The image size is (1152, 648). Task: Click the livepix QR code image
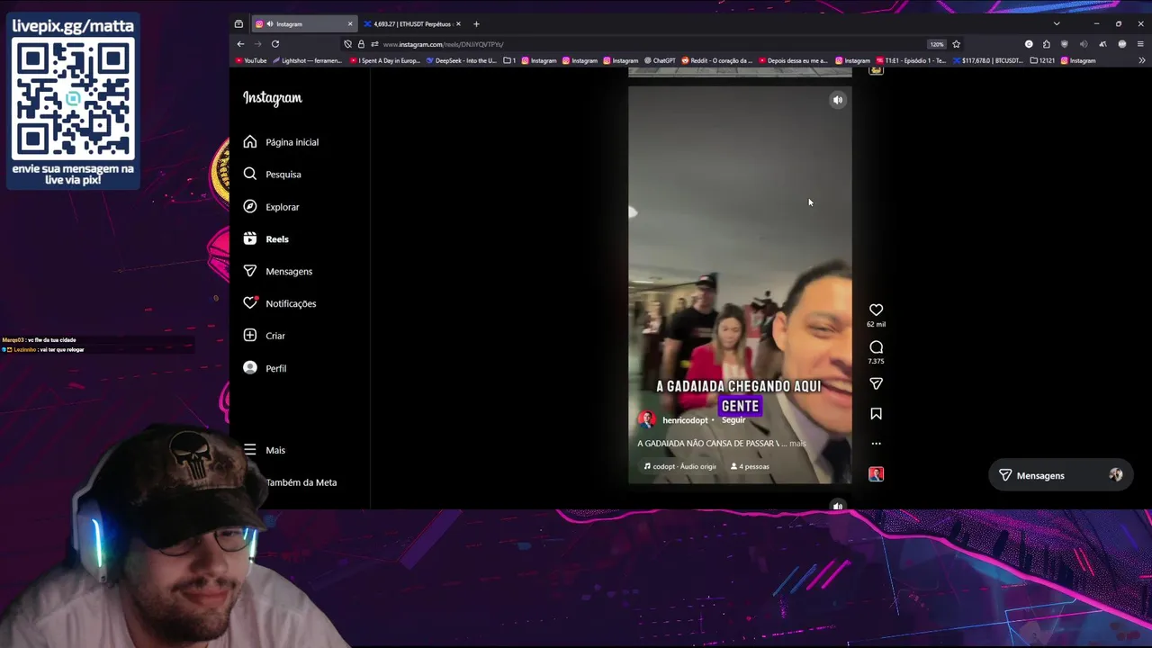coord(73,100)
